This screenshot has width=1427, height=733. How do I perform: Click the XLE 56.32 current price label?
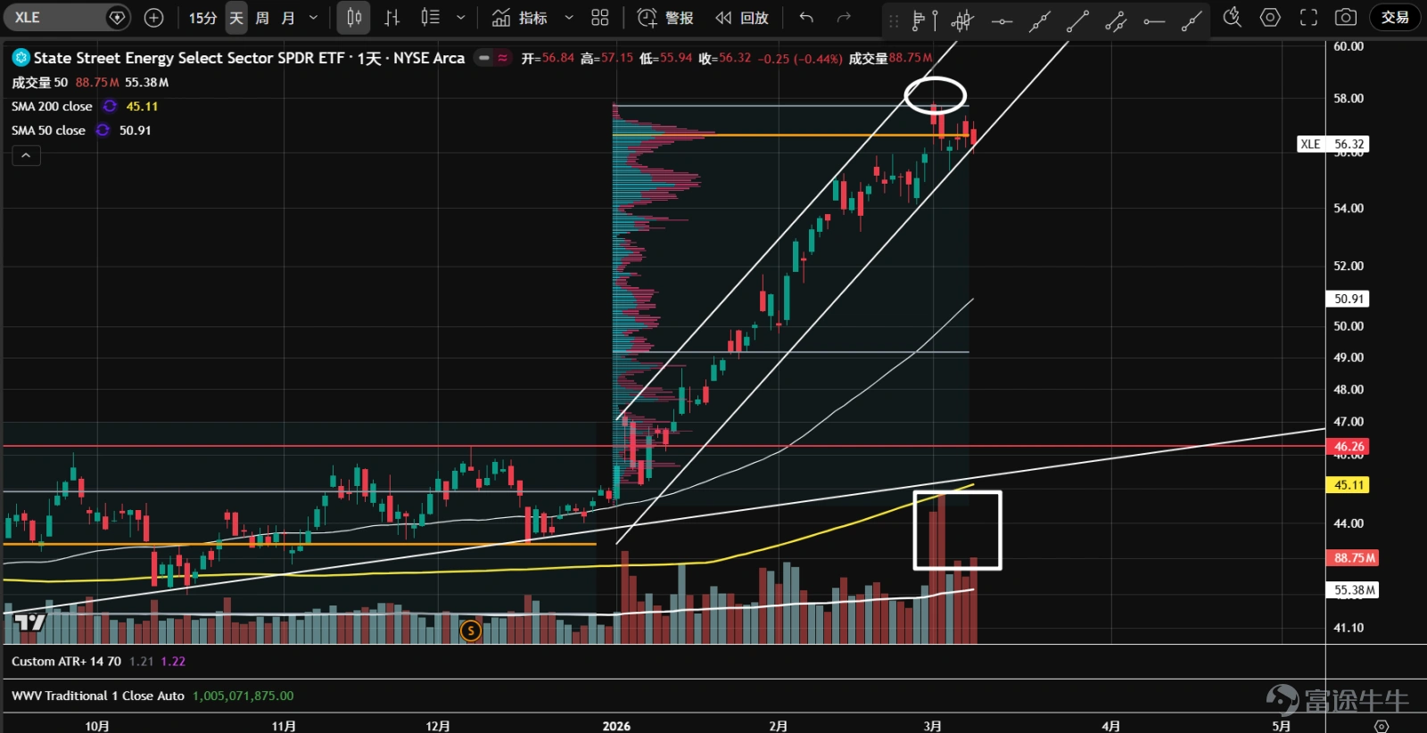pyautogui.click(x=1332, y=144)
